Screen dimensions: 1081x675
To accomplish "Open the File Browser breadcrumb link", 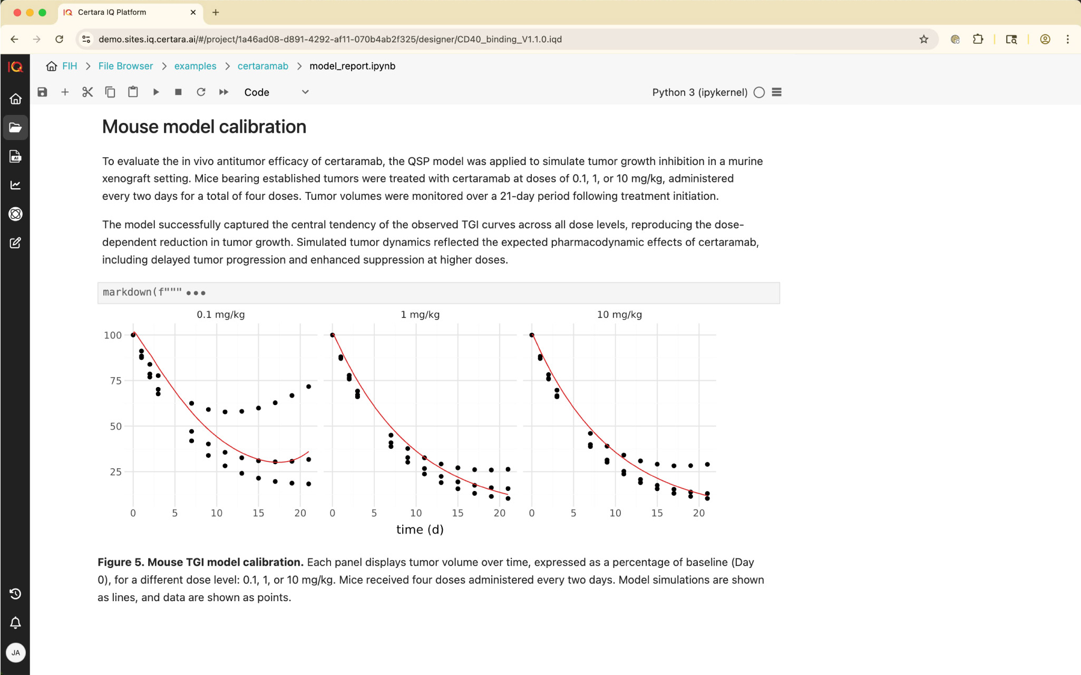I will (x=125, y=66).
